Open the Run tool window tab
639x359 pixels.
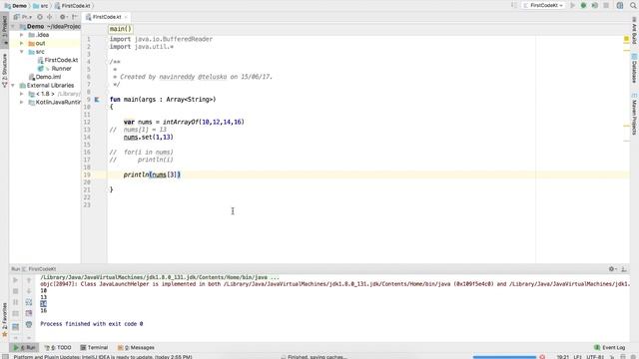coord(24,348)
